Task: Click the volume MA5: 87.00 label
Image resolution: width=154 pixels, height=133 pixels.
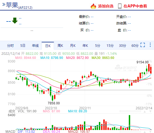Action: [51, 111]
